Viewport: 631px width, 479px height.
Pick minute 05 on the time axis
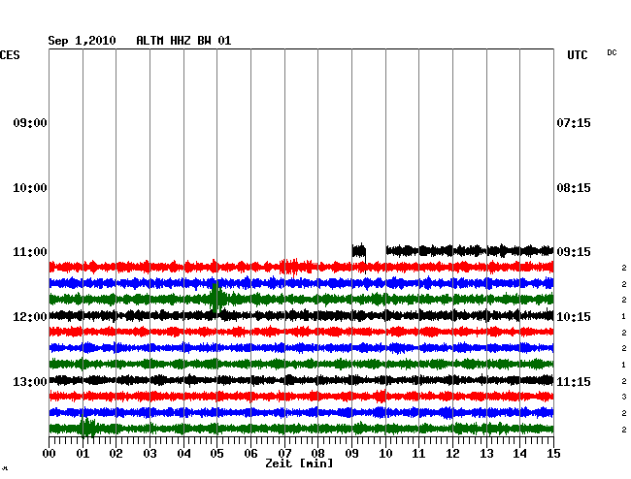[216, 453]
